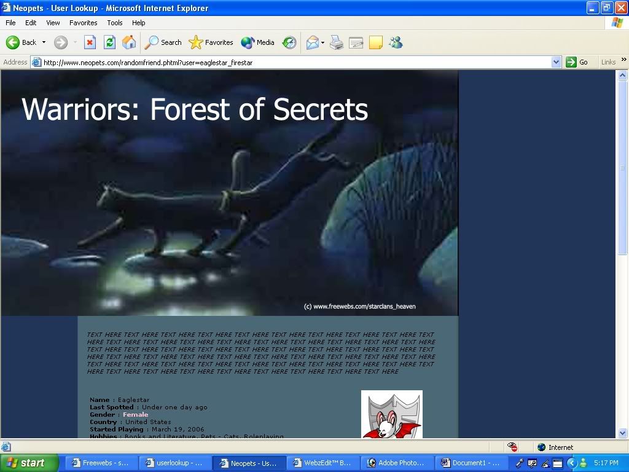The width and height of the screenshot is (629, 472).
Task: Click the vertical scrollbar up arrow
Action: click(x=623, y=75)
